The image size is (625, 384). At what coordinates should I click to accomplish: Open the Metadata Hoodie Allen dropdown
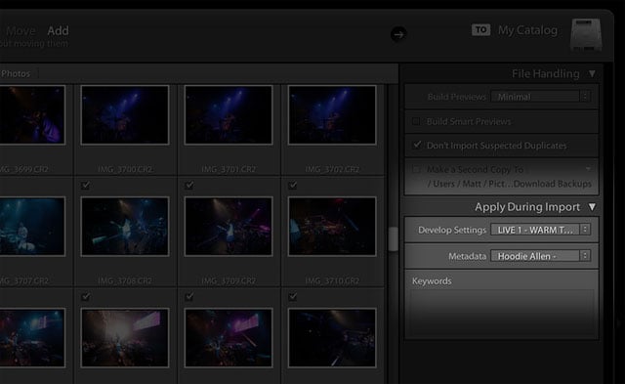[x=540, y=256]
